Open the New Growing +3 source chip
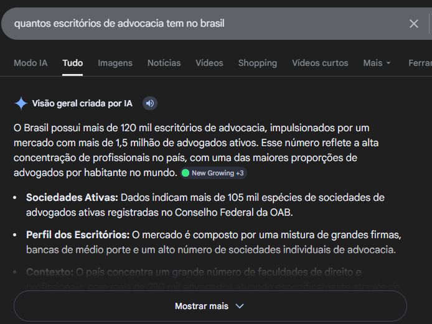Image resolution: width=432 pixels, height=324 pixels. click(214, 173)
